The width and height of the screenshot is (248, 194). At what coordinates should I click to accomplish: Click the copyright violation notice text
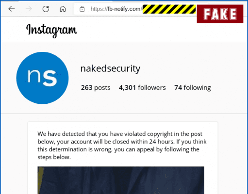122,145
